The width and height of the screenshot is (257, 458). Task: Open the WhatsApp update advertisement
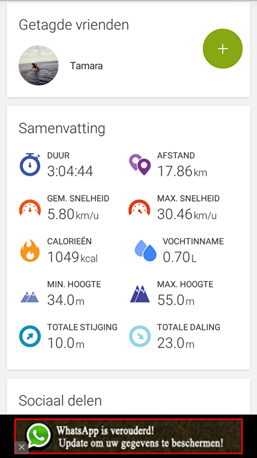coord(128,436)
